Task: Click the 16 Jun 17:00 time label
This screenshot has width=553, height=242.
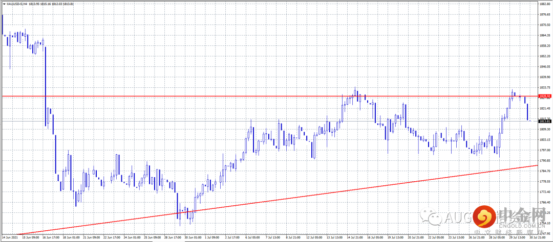Action: (51, 237)
